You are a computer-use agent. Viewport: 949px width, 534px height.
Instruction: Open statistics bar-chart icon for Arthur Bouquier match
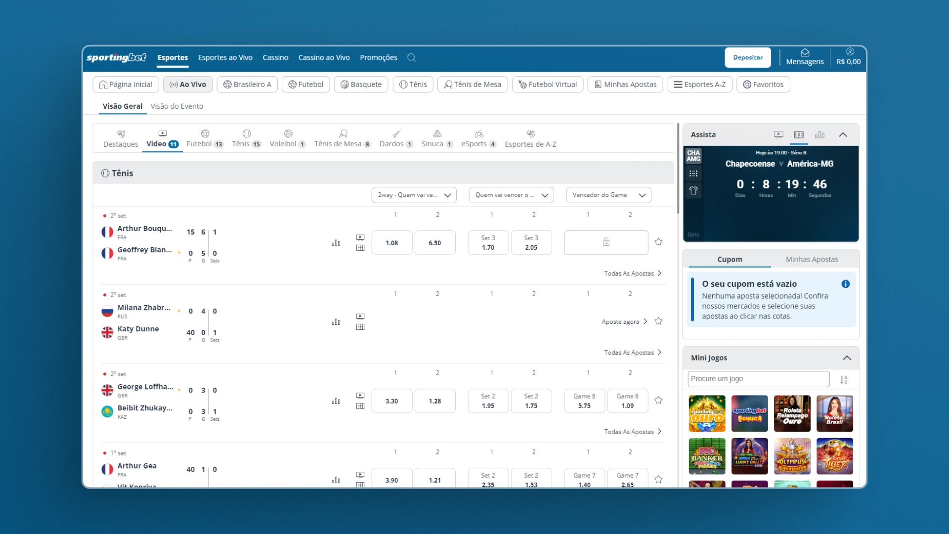coord(336,243)
